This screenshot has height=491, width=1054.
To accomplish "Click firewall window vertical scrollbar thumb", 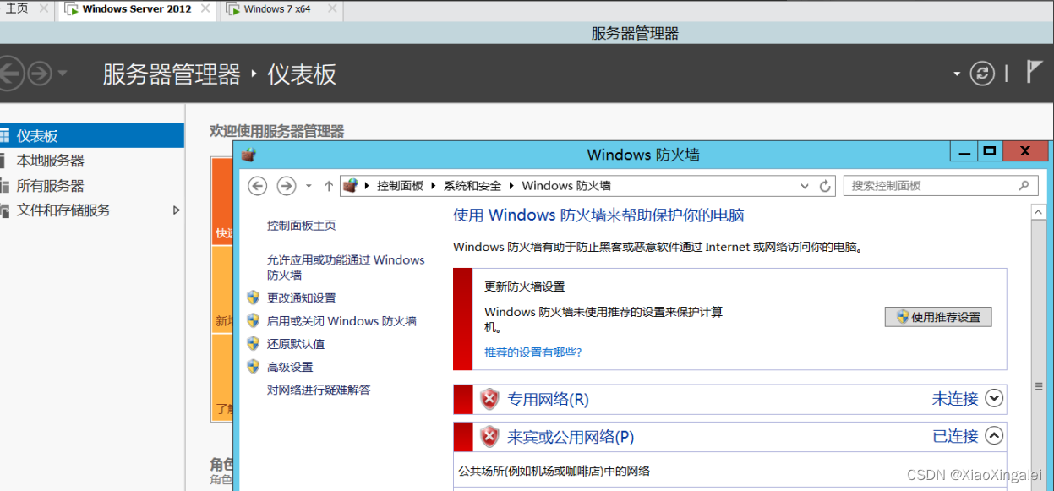I will (1040, 386).
